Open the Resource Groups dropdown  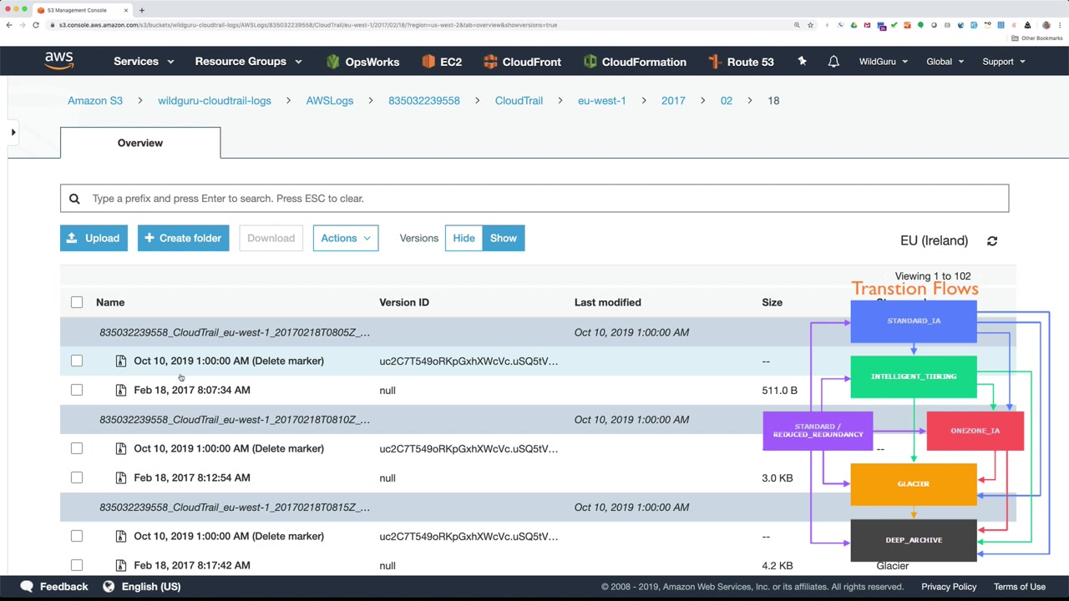248,62
